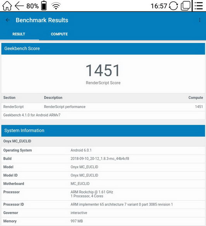Tap the interactive governor value
The height and width of the screenshot is (226, 206).
79,213
